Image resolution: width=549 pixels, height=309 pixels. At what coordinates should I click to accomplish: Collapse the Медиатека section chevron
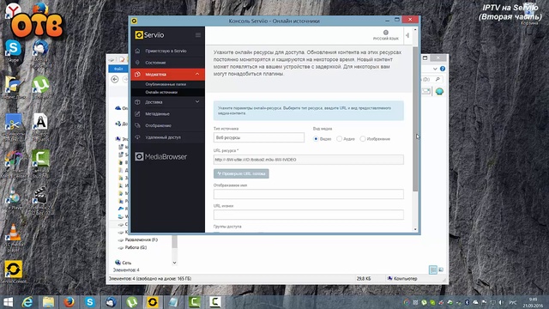click(x=197, y=75)
